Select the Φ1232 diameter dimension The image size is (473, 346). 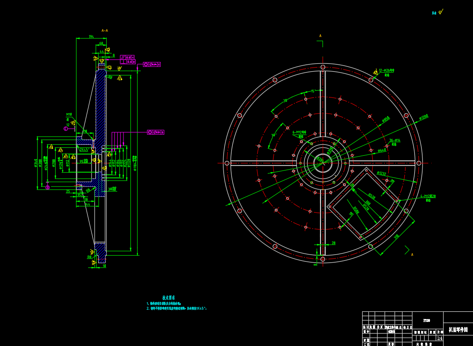381,173
